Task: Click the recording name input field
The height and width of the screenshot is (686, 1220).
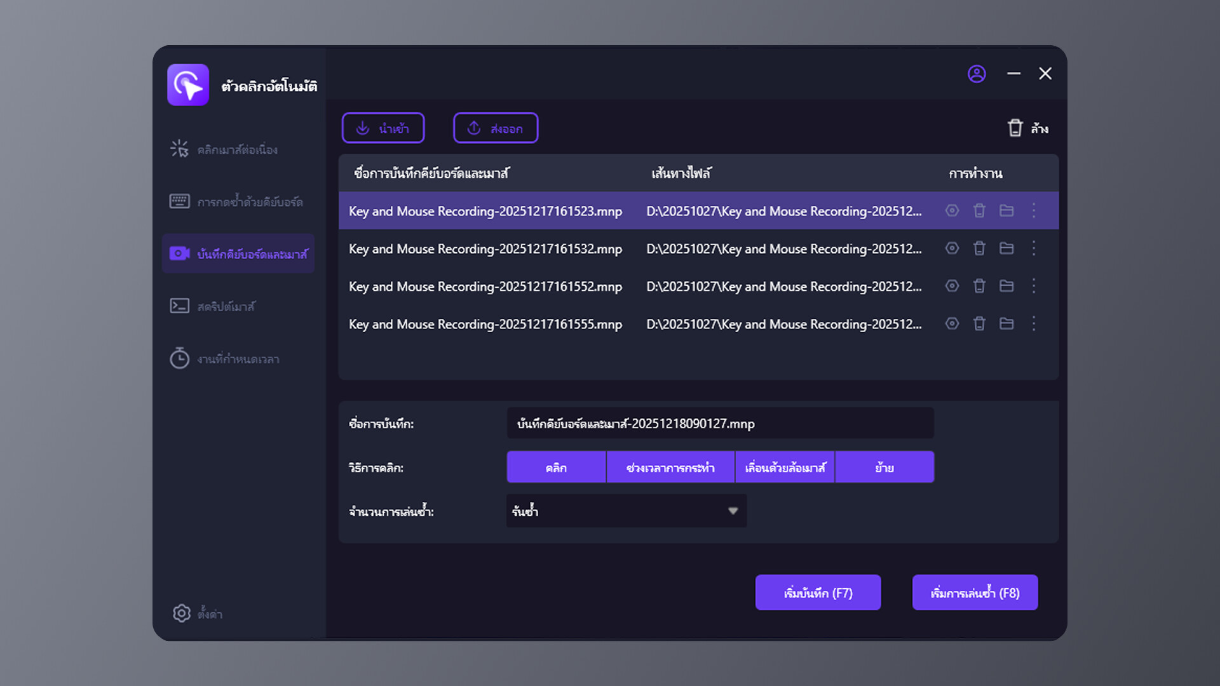Action: tap(720, 424)
